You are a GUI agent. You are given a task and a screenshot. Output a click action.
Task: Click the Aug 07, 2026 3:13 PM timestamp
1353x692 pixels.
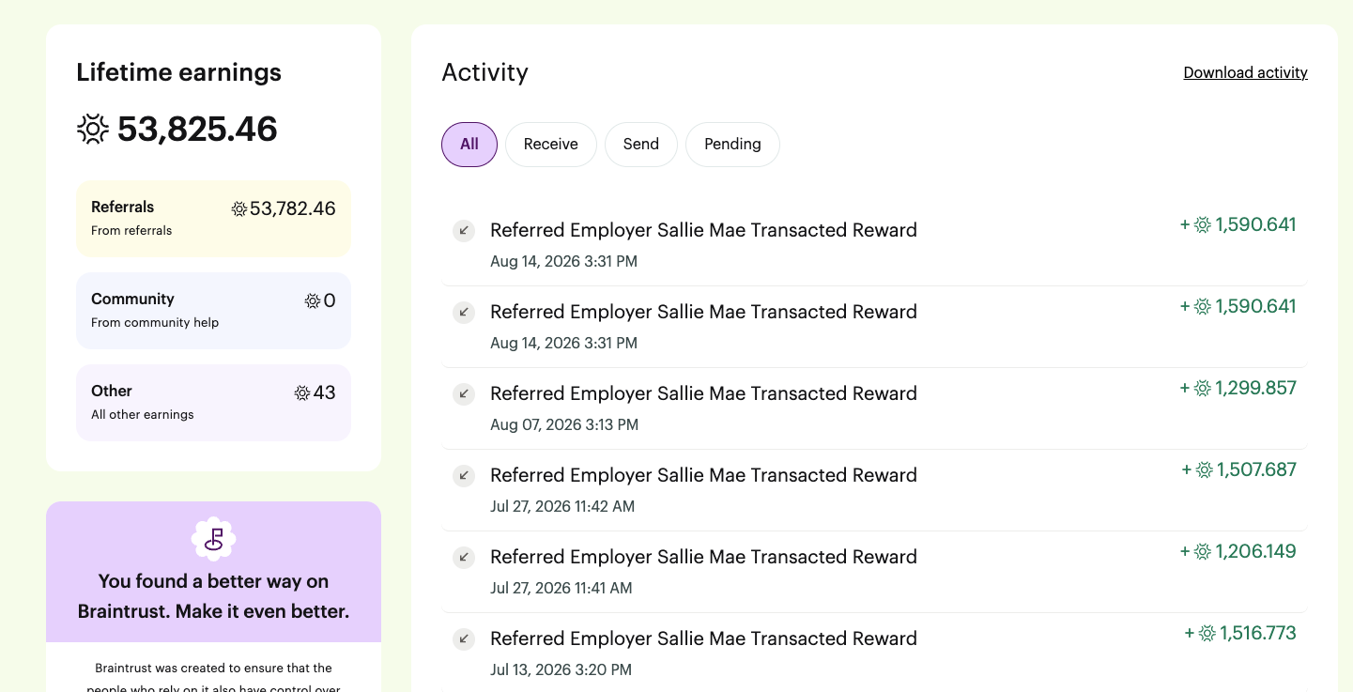(x=564, y=424)
